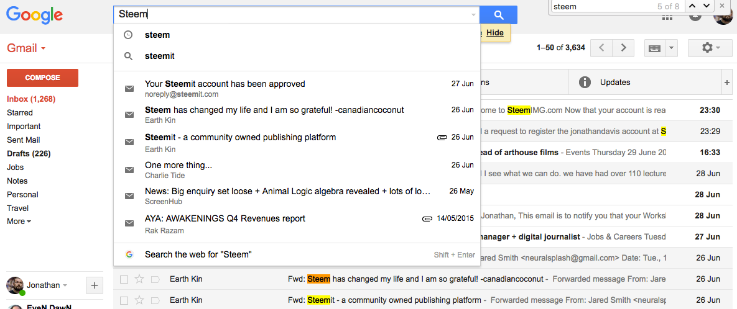Select the recent search 'steem' clock icon
The height and width of the screenshot is (309, 737).
(128, 35)
